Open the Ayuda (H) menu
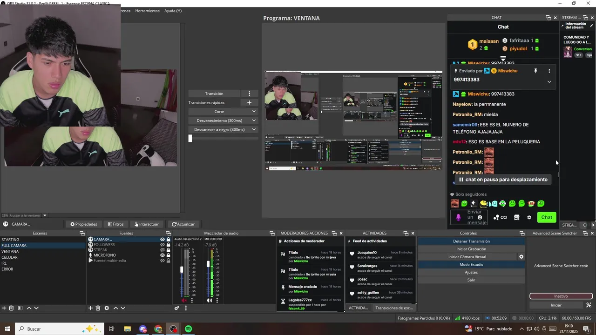Screen dimensions: 596x335 pos(173,11)
